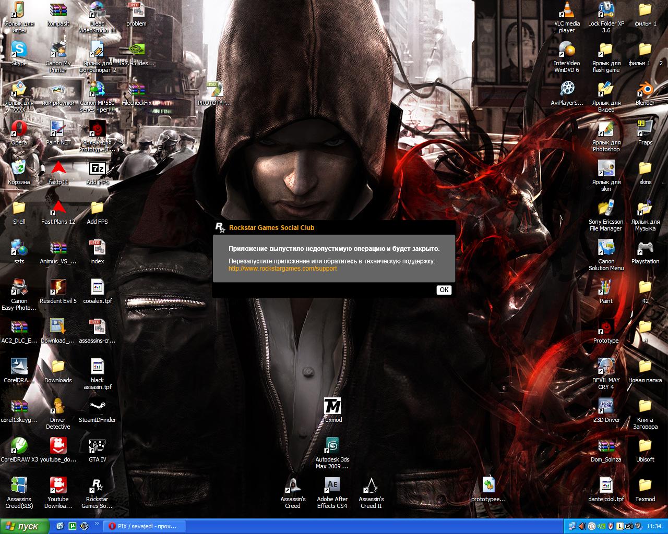Click the system tray clock showing 11:34
Viewport: 668px width, 534px height.
(x=654, y=527)
